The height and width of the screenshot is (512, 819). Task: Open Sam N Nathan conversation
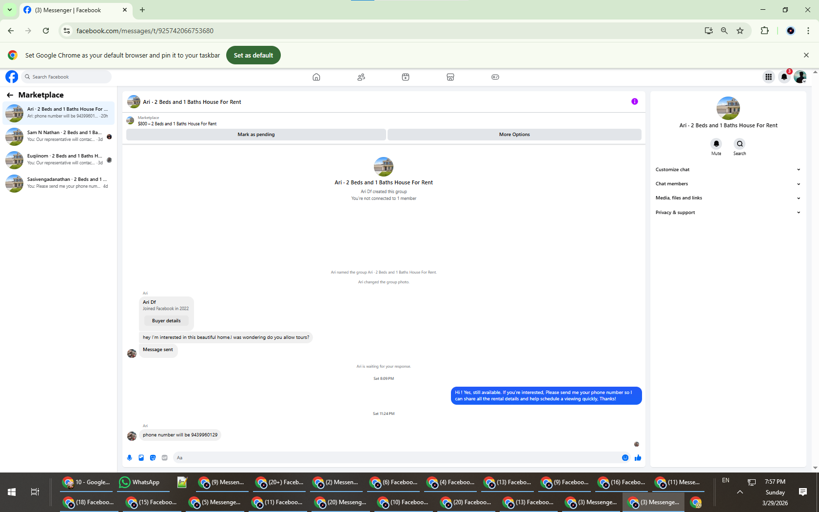point(58,137)
